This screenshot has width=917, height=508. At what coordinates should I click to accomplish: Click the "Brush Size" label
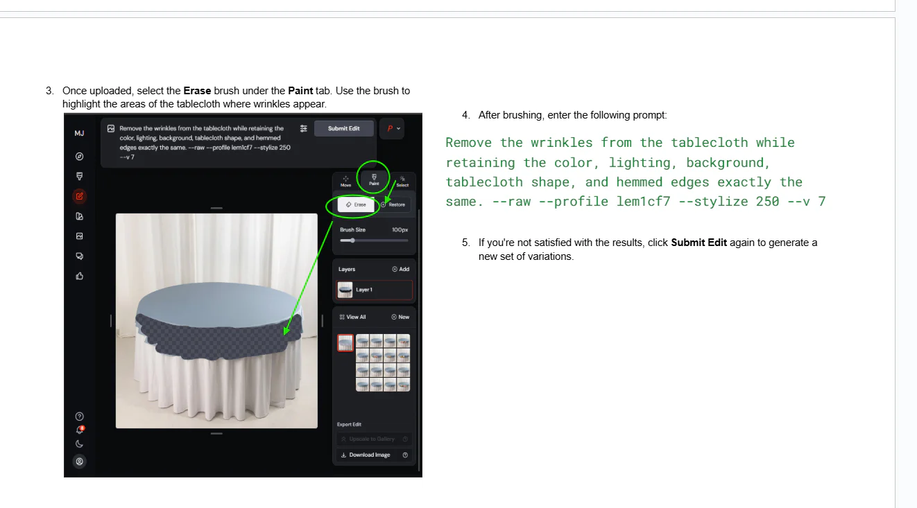352,229
